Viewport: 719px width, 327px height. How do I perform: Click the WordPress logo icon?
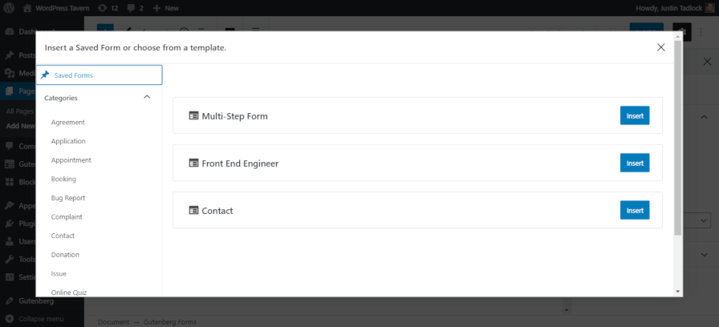pyautogui.click(x=10, y=7)
